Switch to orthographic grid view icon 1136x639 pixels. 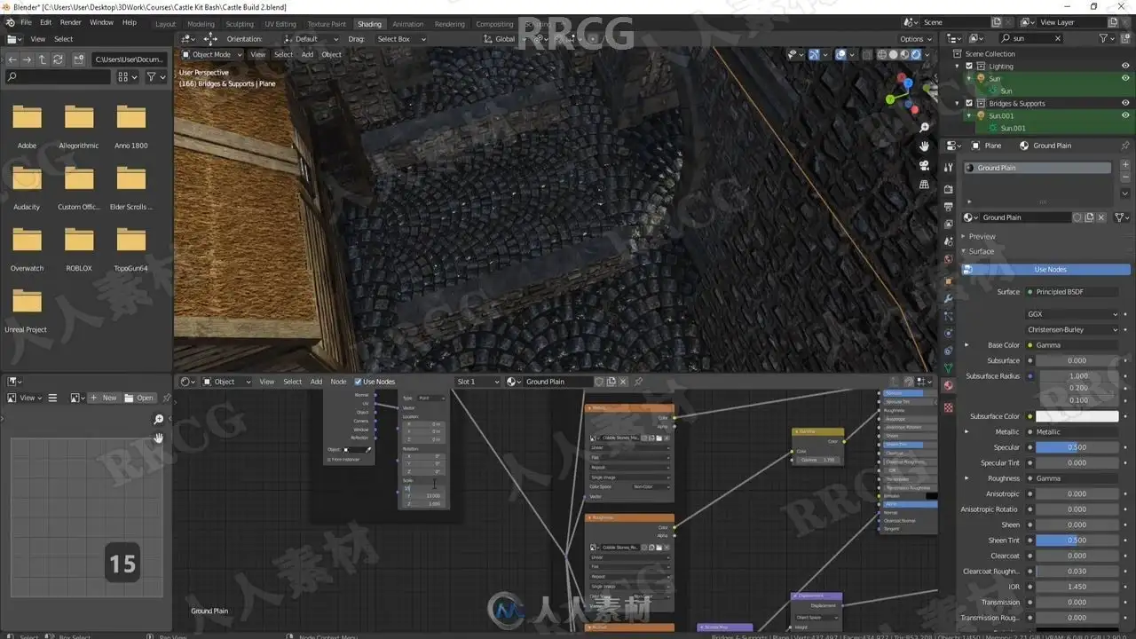[x=924, y=185]
